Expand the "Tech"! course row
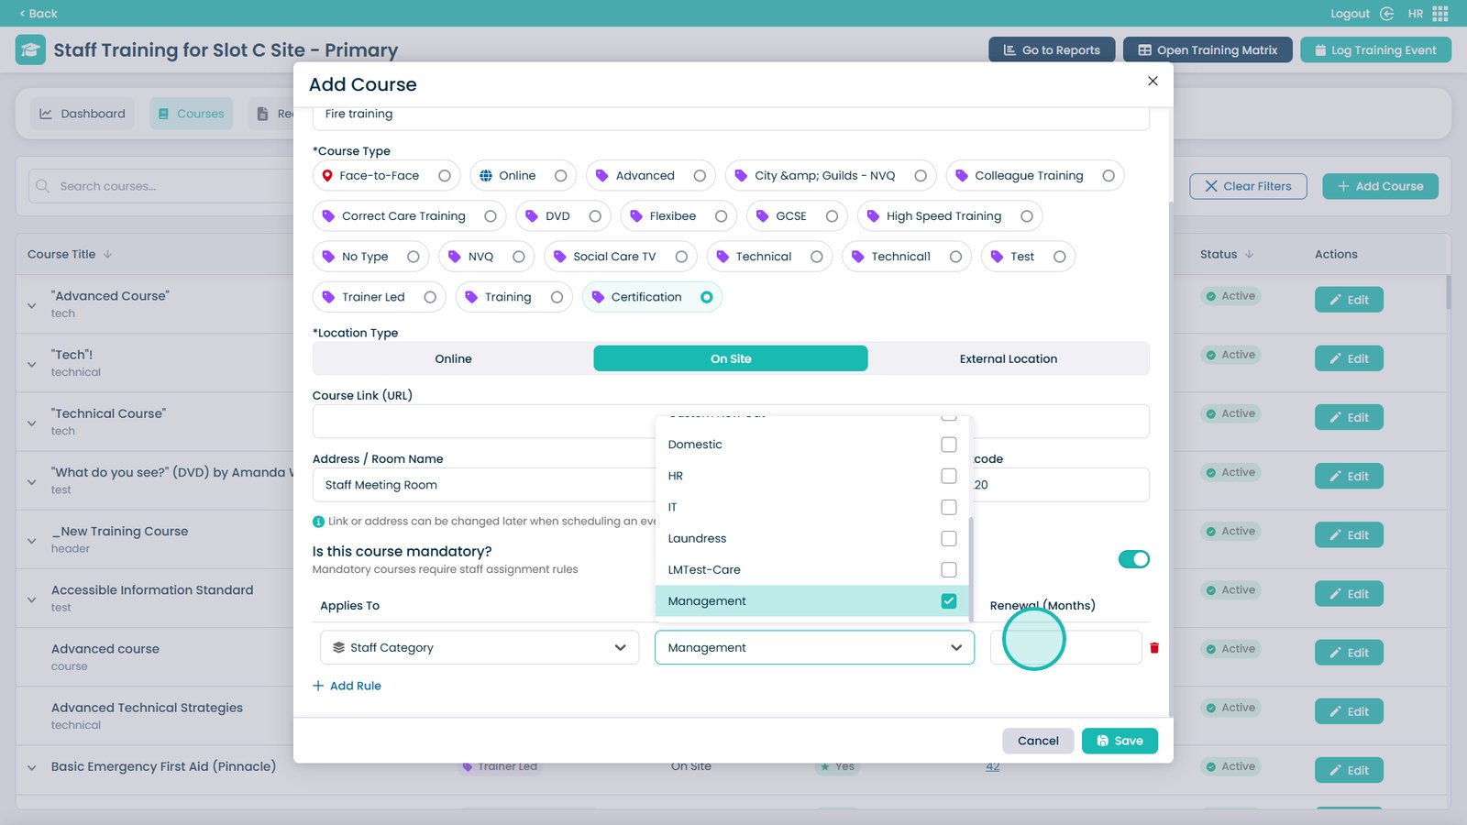Screen dimensions: 1467x825 click(32, 364)
